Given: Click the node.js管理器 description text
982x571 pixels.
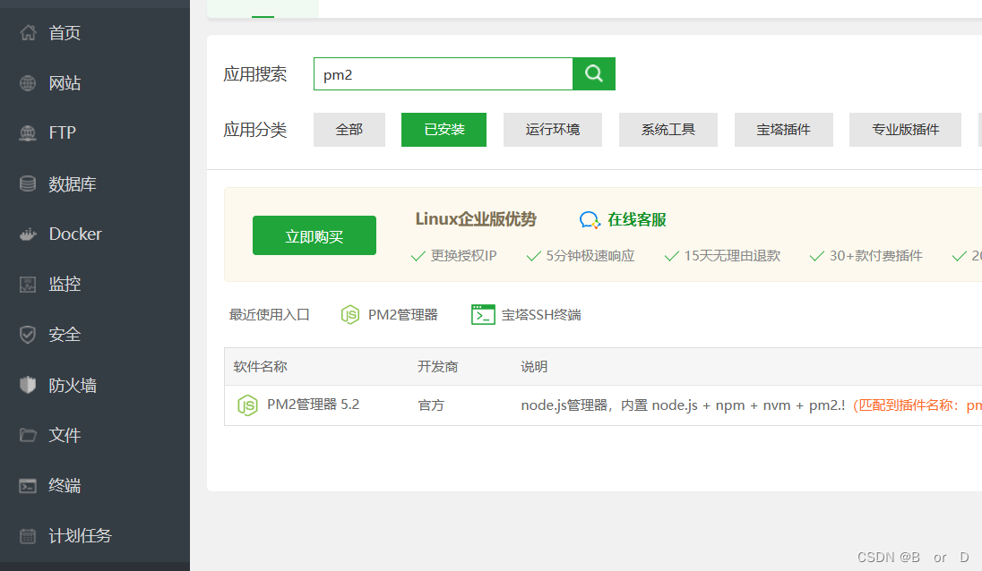Looking at the screenshot, I should coord(684,405).
